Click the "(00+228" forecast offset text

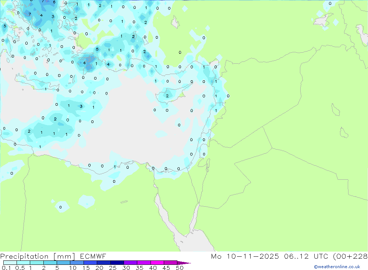(350, 256)
